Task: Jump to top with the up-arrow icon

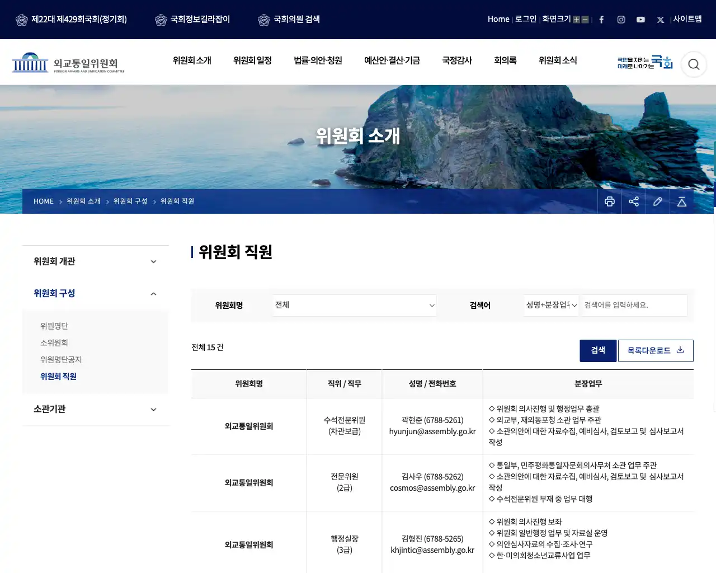Action: tap(682, 201)
